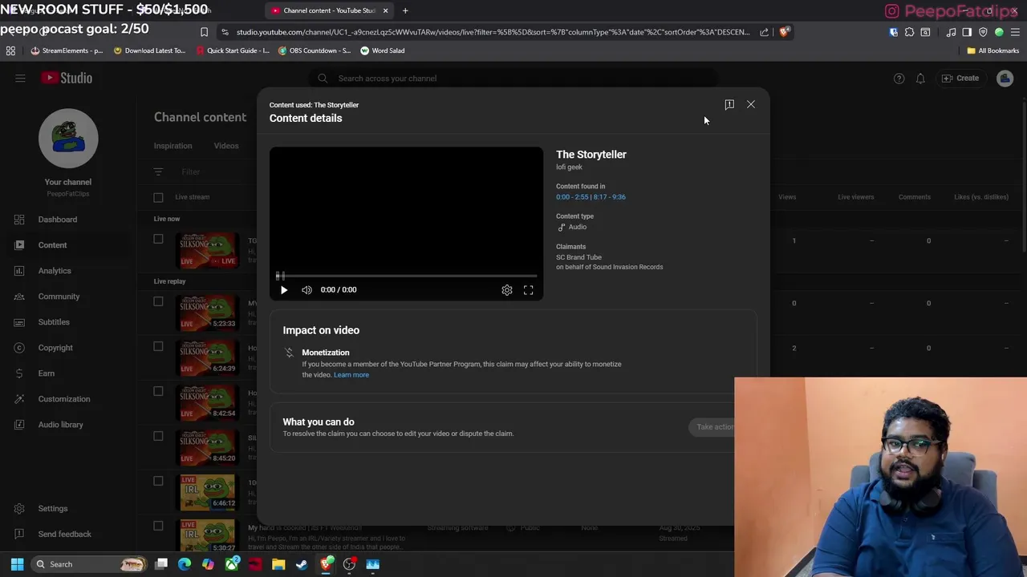
Task: Open the live Silksong stream thumbnail
Action: [208, 250]
